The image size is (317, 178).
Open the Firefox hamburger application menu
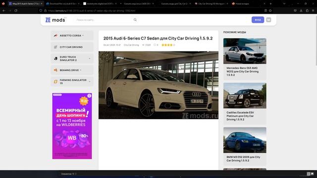click(x=313, y=10)
